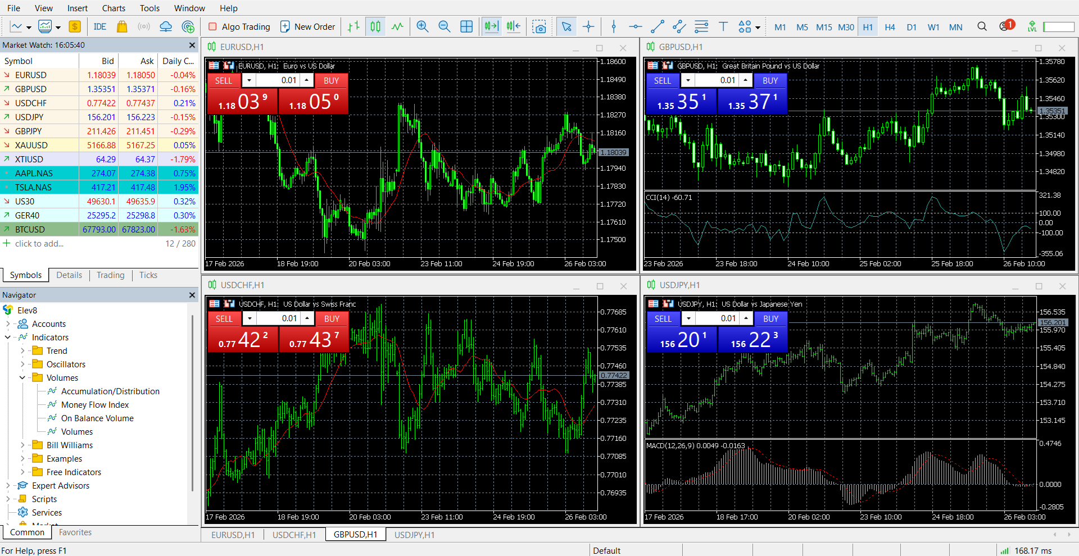The height and width of the screenshot is (556, 1079).
Task: Increase the EURUSD lot volume with up arrow
Action: click(306, 80)
